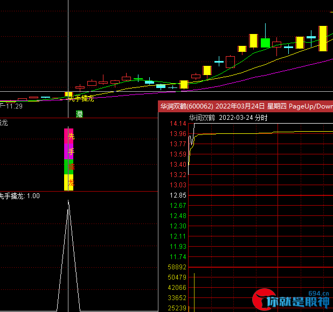Select the yellow 先手擒龙 label on the K-line chart
This screenshot has height=312, width=333.
[x=81, y=99]
